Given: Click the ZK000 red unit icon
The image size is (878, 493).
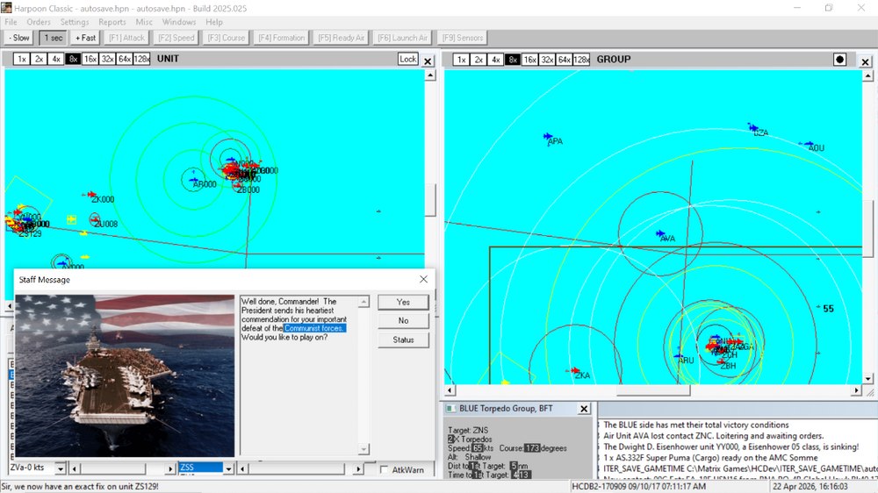Looking at the screenshot, I should coord(90,195).
